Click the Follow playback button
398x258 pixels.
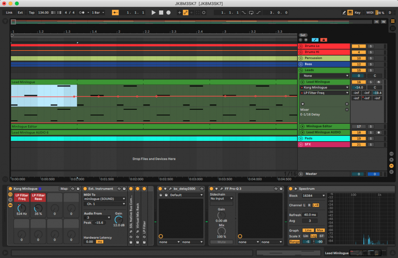coord(115,12)
